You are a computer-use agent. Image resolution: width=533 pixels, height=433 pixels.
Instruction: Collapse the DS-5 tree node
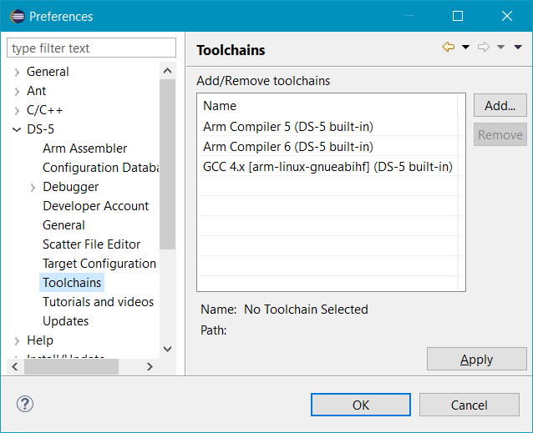[x=17, y=130]
